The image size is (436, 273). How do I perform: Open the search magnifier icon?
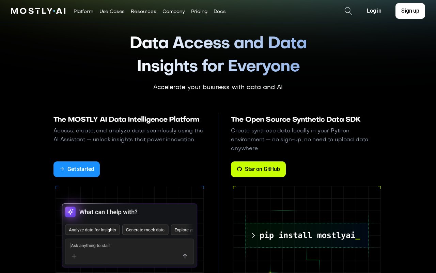pyautogui.click(x=348, y=11)
